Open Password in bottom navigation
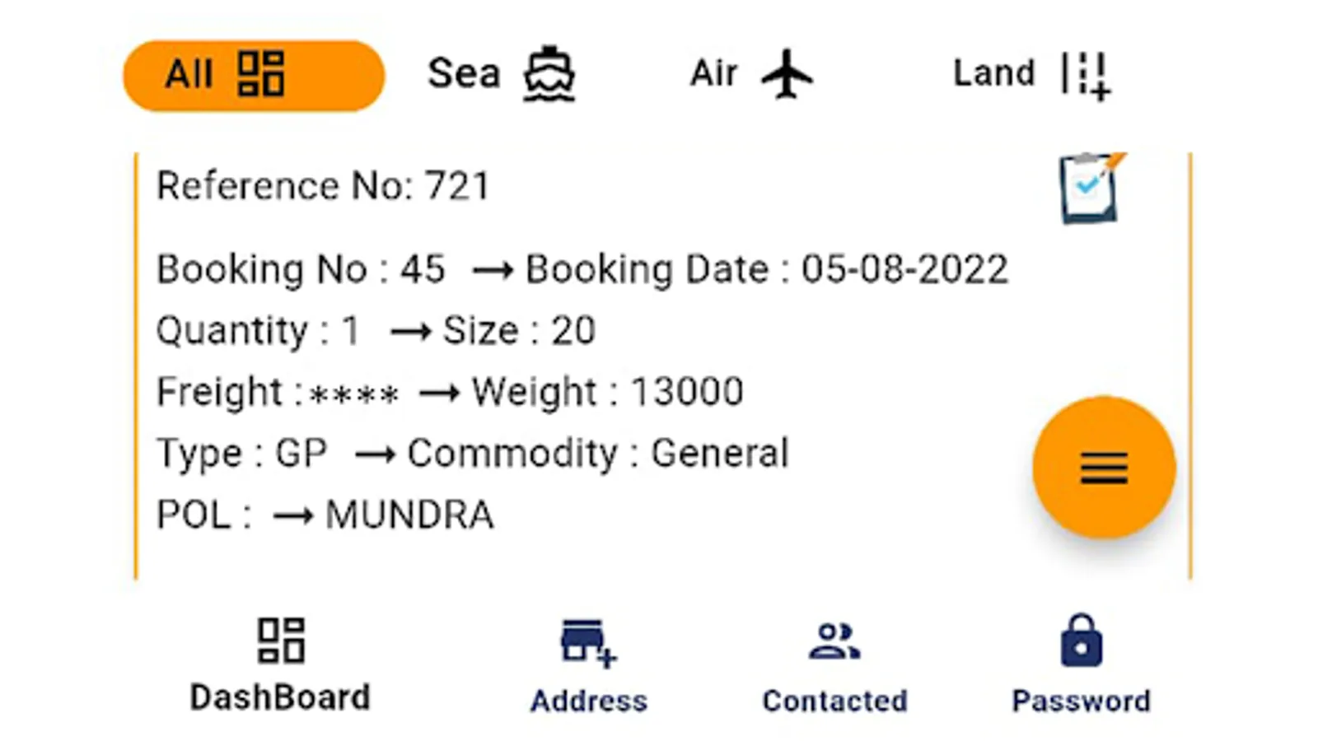The width and height of the screenshot is (1318, 741). [1081, 701]
